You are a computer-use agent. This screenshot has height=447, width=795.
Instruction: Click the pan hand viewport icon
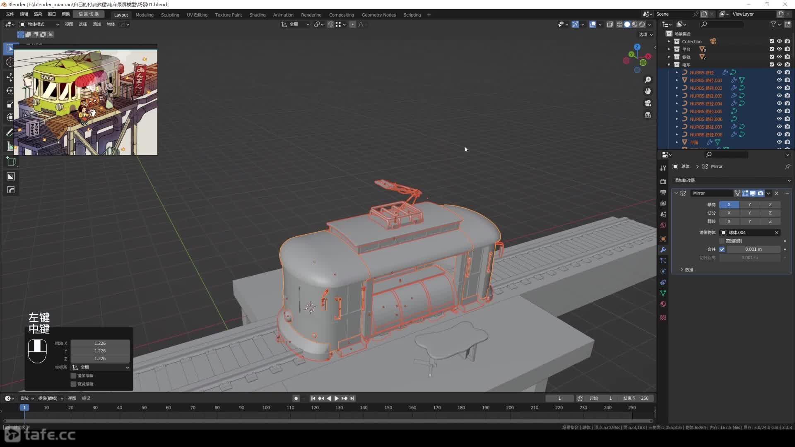pos(648,91)
